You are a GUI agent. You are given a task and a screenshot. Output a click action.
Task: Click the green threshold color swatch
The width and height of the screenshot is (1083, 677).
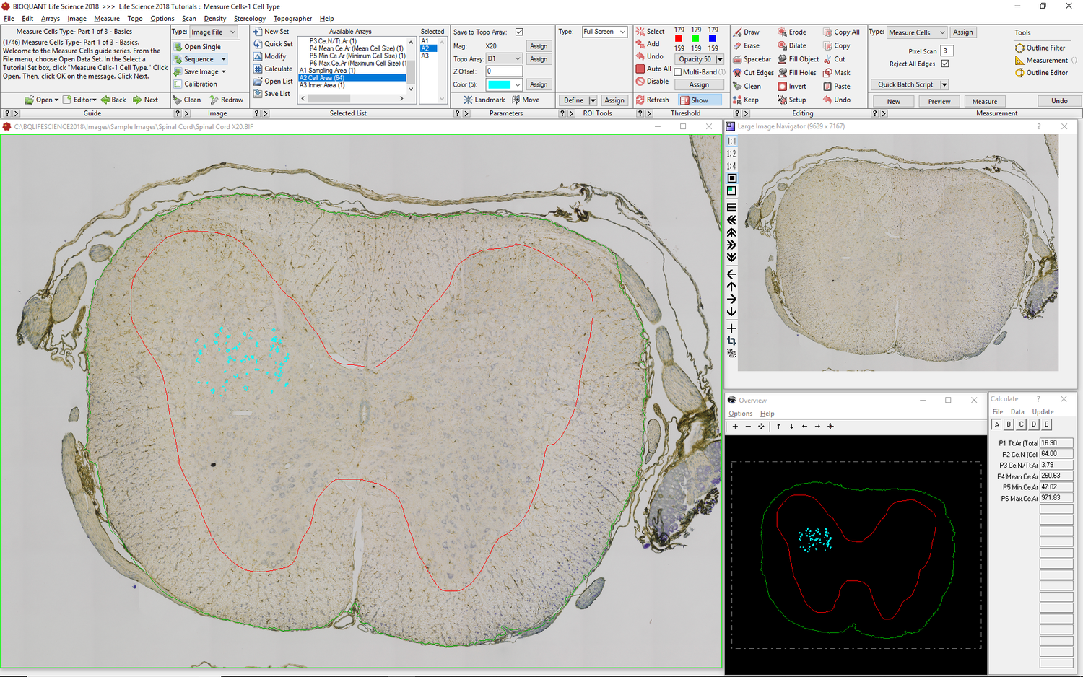pyautogui.click(x=695, y=39)
